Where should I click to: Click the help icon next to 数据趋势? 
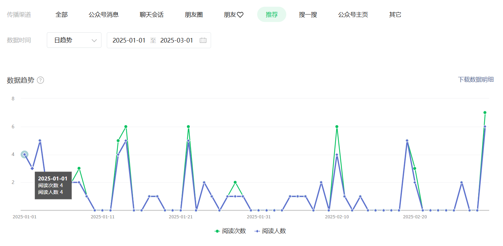[x=40, y=80]
